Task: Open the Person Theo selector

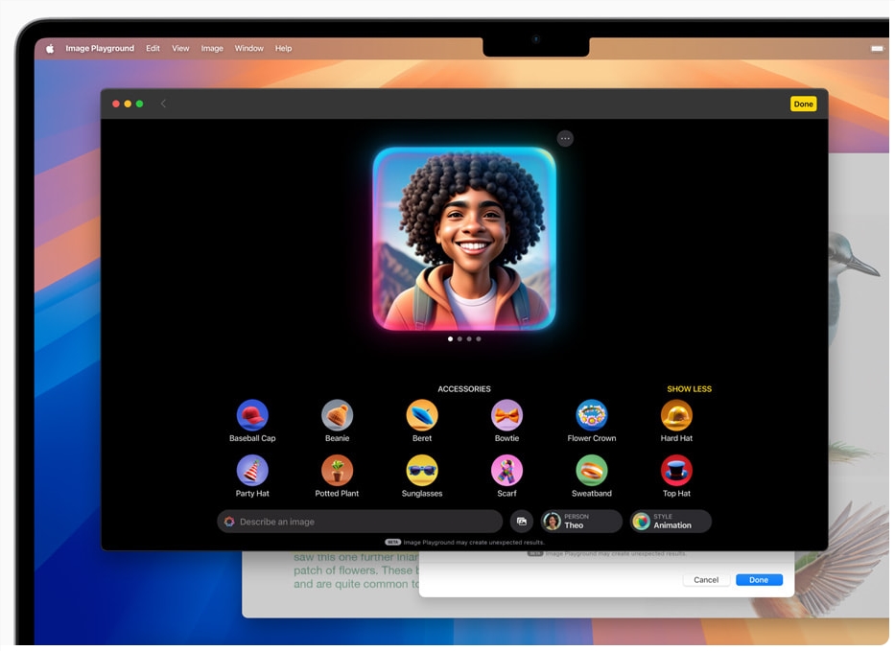Action: point(581,522)
